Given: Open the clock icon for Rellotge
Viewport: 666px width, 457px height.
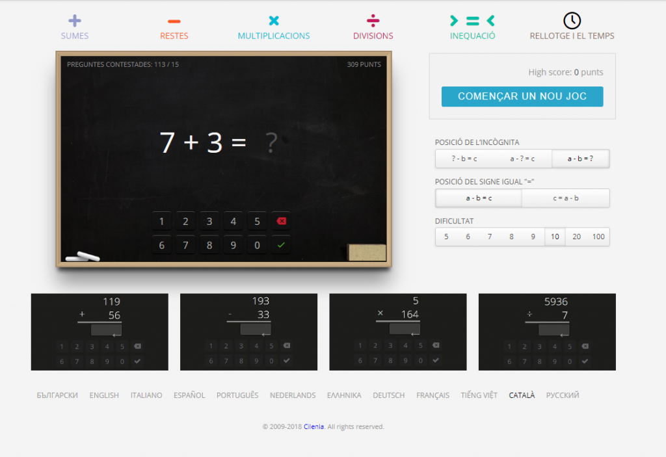Looking at the screenshot, I should 572,21.
